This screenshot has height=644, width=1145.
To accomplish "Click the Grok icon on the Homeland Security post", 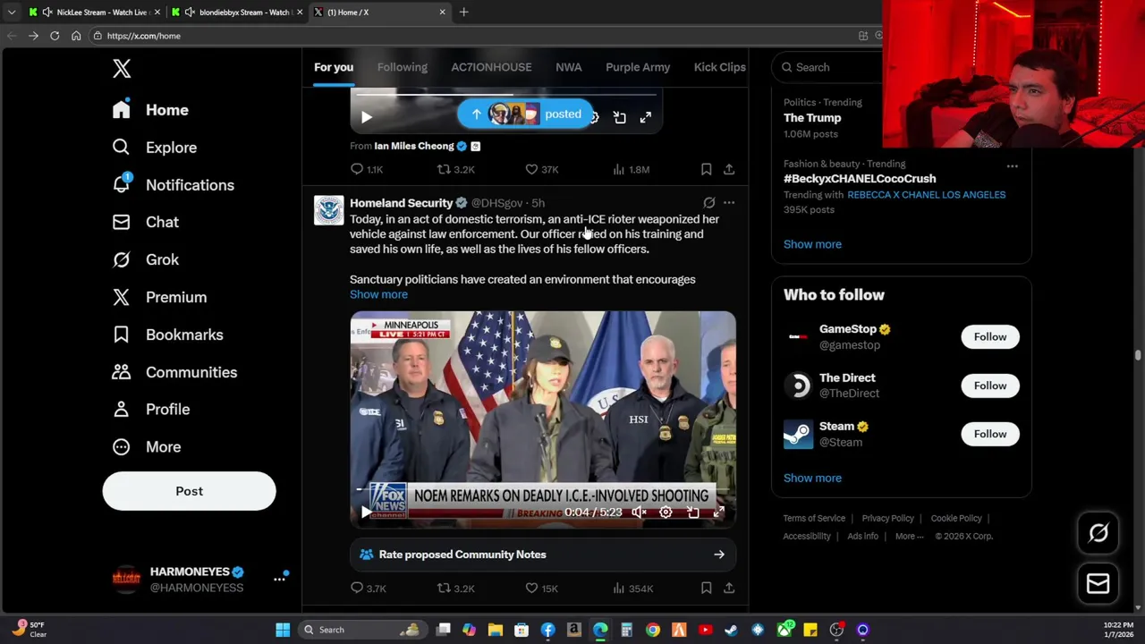I will click(x=708, y=203).
